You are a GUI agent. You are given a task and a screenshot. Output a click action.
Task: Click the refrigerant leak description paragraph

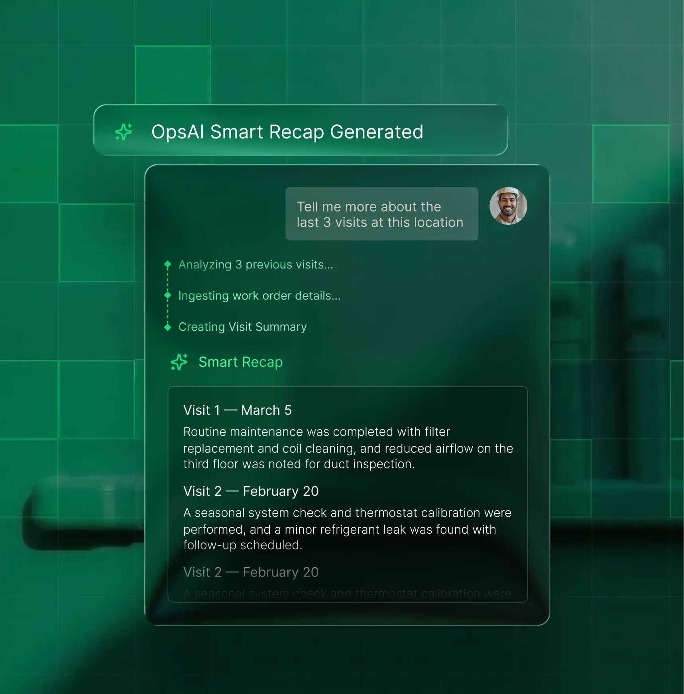(347, 529)
